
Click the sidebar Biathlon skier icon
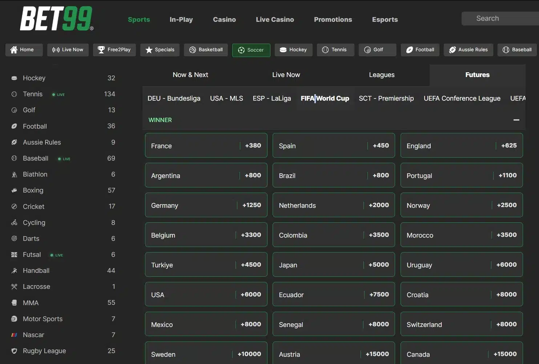coord(14,174)
